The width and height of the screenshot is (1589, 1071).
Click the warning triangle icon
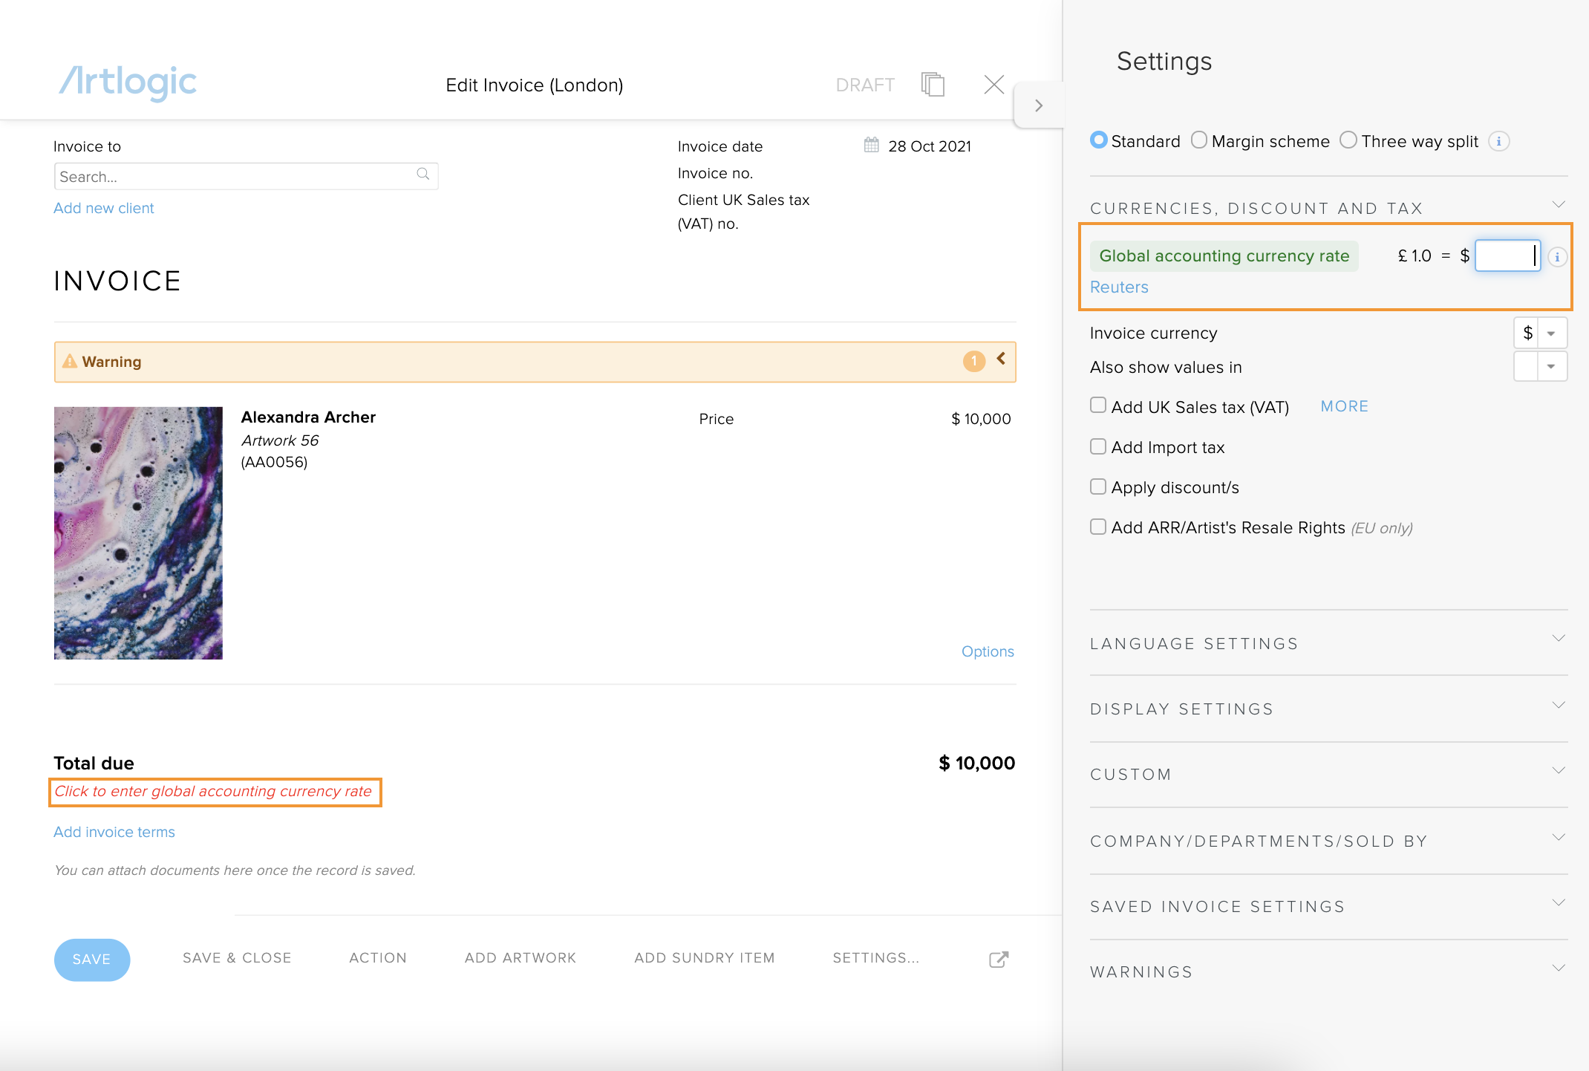point(70,361)
